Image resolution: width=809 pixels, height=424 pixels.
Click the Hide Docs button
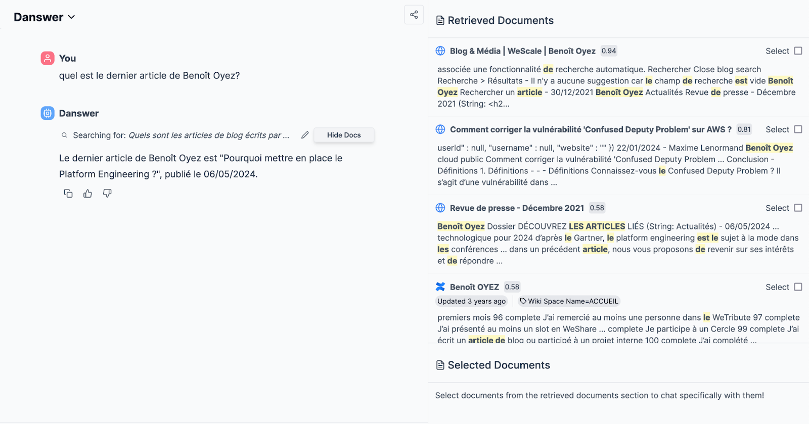click(344, 135)
